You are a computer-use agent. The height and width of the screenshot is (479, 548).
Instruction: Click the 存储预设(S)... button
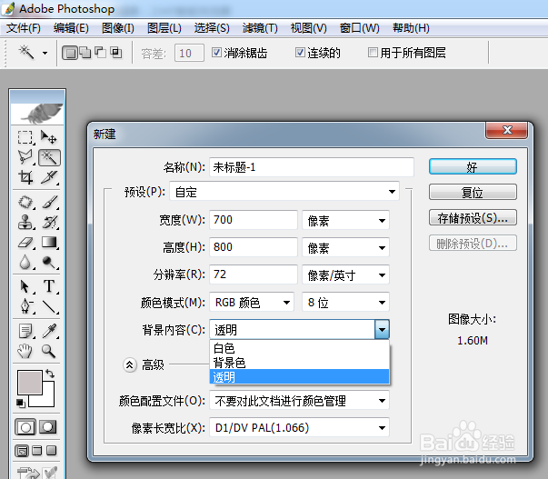coord(473,218)
